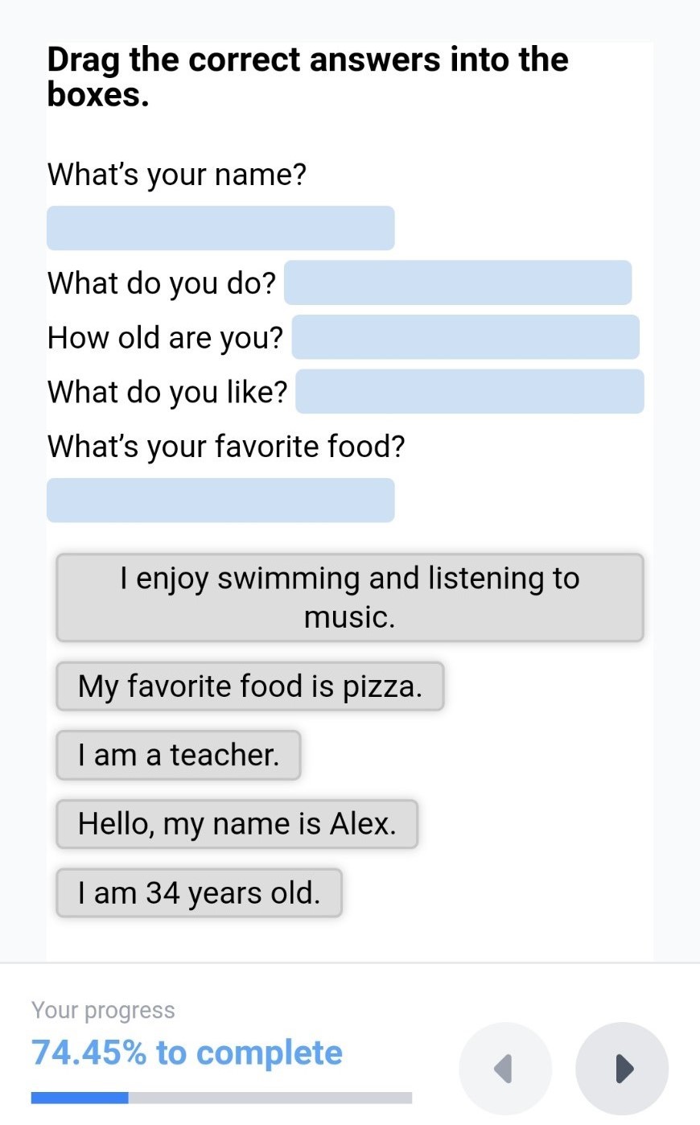
Task: Click the answer box under "What's your favorite food?"
Action: tap(220, 501)
